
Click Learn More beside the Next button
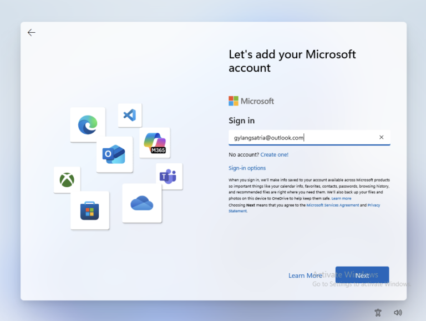click(x=305, y=275)
